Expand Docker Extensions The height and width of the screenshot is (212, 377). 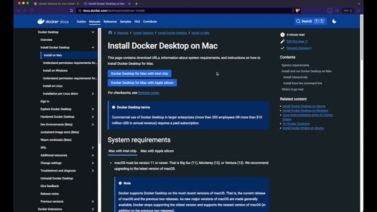[93, 209]
